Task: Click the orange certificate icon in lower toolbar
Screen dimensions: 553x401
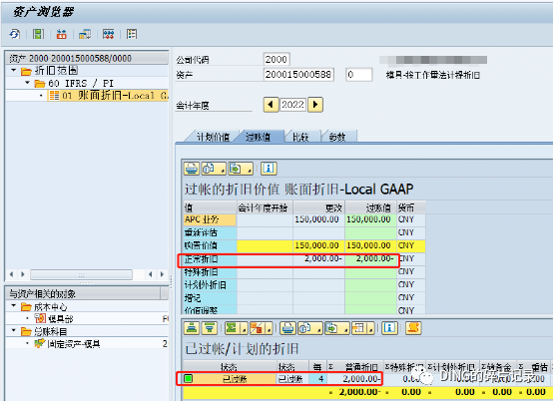Action: (x=413, y=328)
